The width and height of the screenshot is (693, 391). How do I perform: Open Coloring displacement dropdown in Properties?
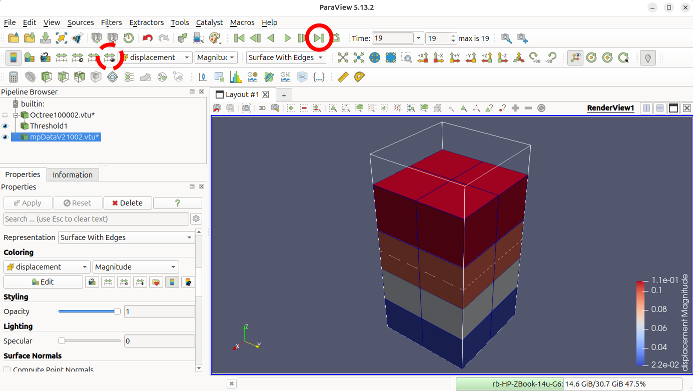[47, 267]
